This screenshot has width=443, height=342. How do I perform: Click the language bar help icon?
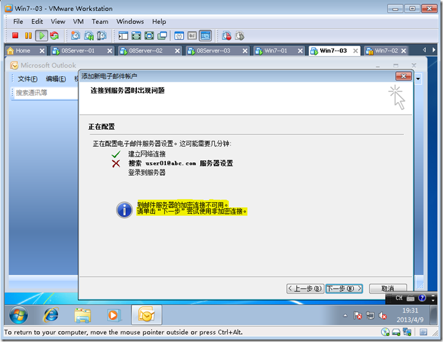(x=422, y=298)
